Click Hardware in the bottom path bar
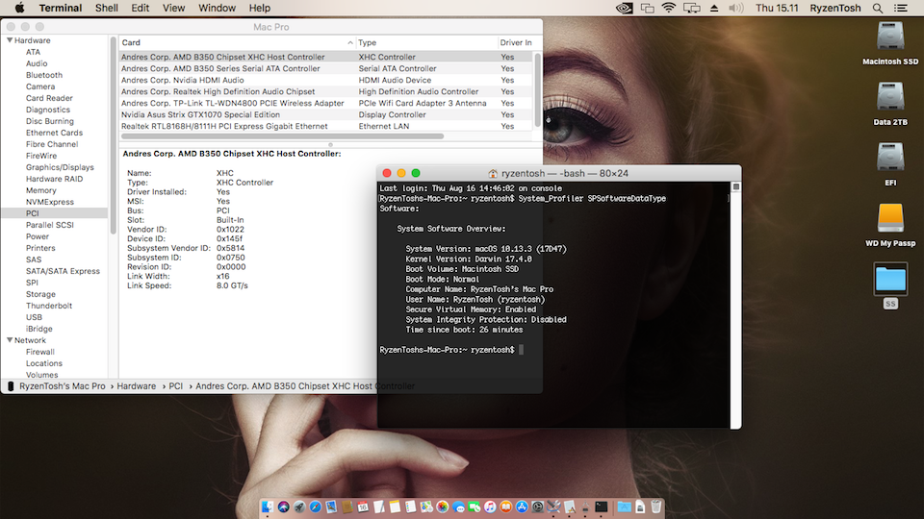 click(x=136, y=386)
